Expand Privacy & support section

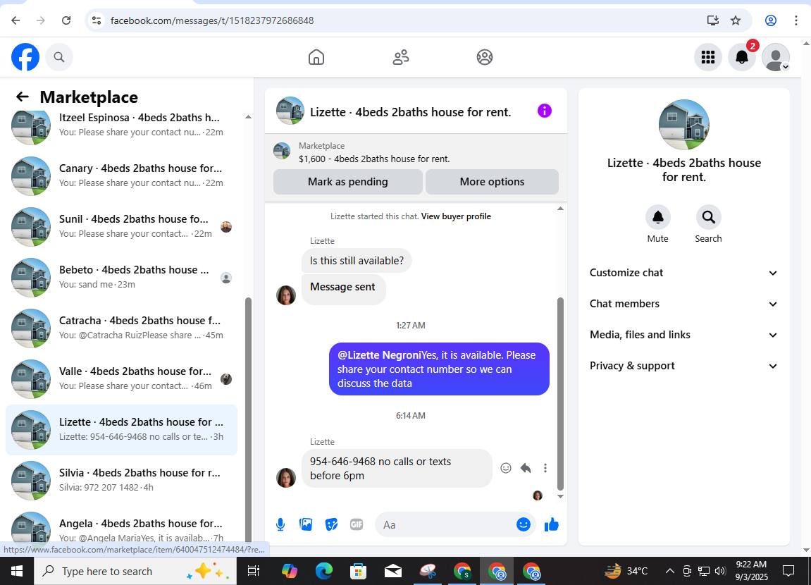pos(683,367)
